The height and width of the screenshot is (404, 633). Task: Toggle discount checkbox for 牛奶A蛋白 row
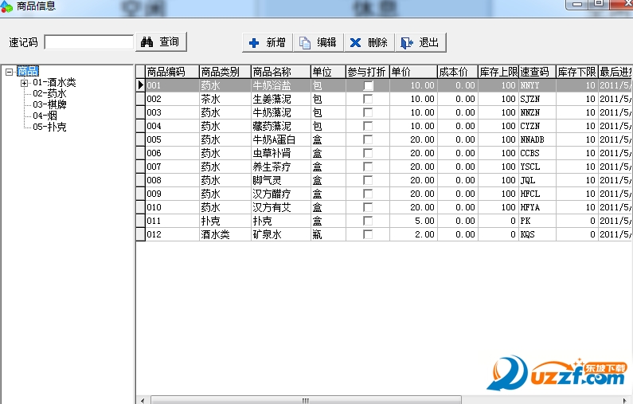pyautogui.click(x=368, y=139)
